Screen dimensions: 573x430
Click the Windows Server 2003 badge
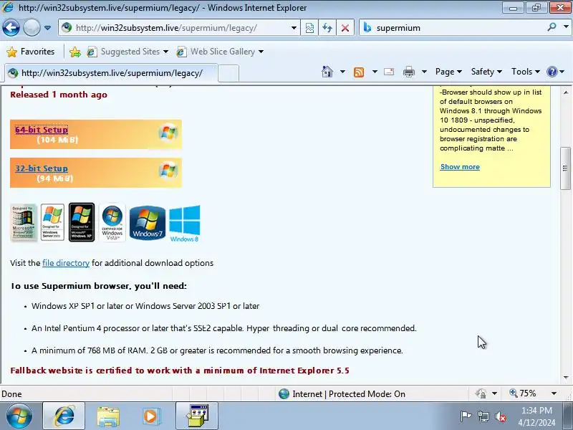[x=52, y=222]
